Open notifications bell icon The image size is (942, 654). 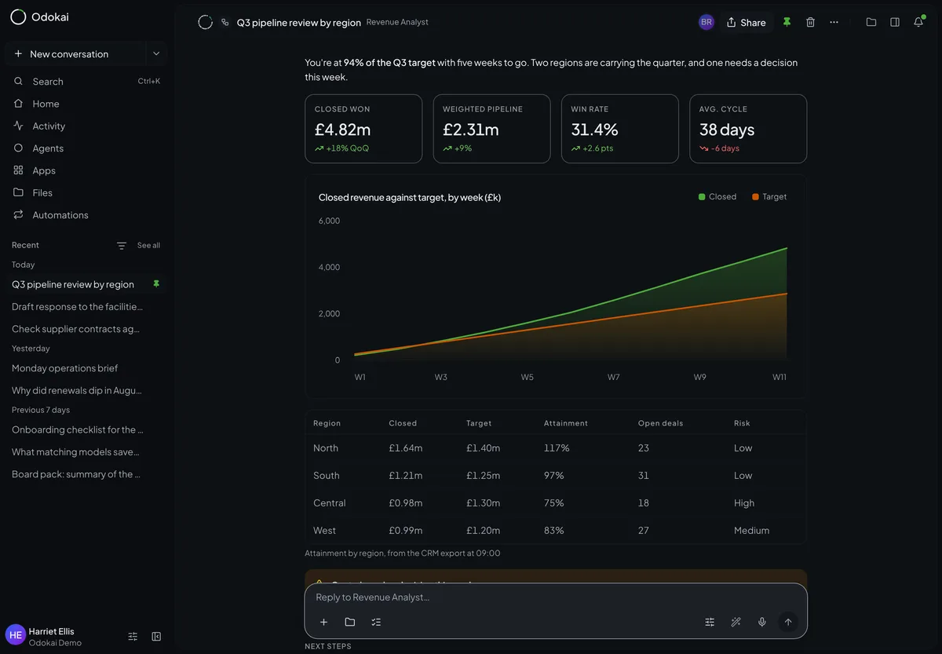click(918, 22)
